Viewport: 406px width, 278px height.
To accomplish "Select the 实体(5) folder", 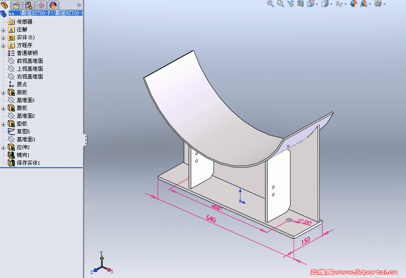I will [26, 37].
